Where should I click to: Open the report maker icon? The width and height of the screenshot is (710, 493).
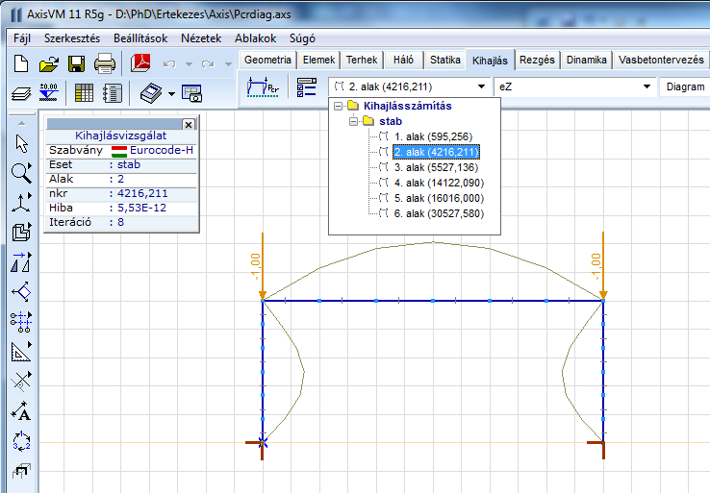pyautogui.click(x=112, y=92)
